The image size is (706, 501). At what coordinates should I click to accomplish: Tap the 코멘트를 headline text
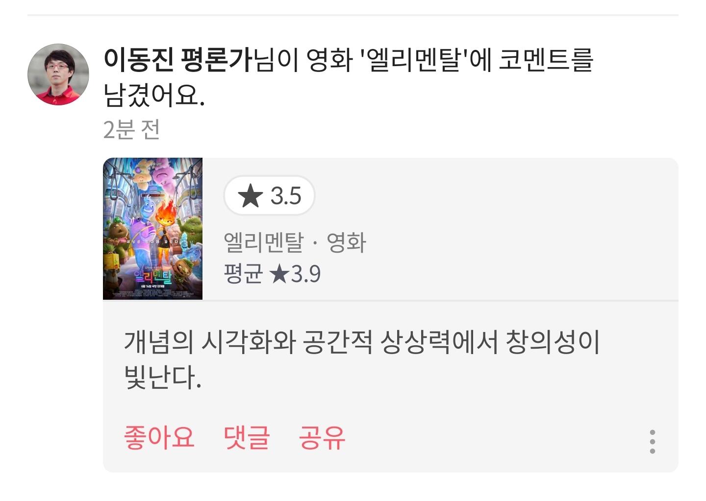tap(546, 60)
